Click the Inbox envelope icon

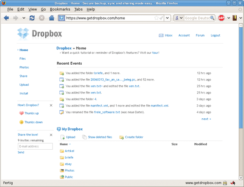161,35
